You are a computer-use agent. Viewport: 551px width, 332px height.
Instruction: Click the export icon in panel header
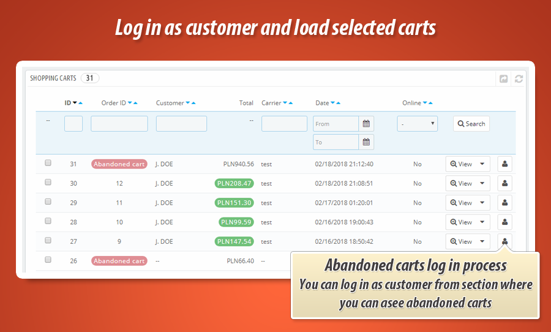click(x=504, y=78)
